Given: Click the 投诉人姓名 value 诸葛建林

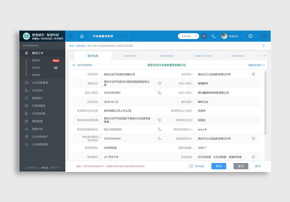Looking at the screenshot, I should click(203, 83).
